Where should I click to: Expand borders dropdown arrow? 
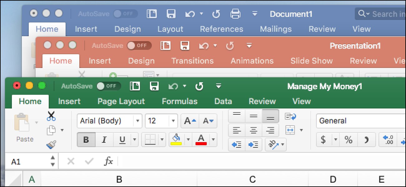(162, 140)
